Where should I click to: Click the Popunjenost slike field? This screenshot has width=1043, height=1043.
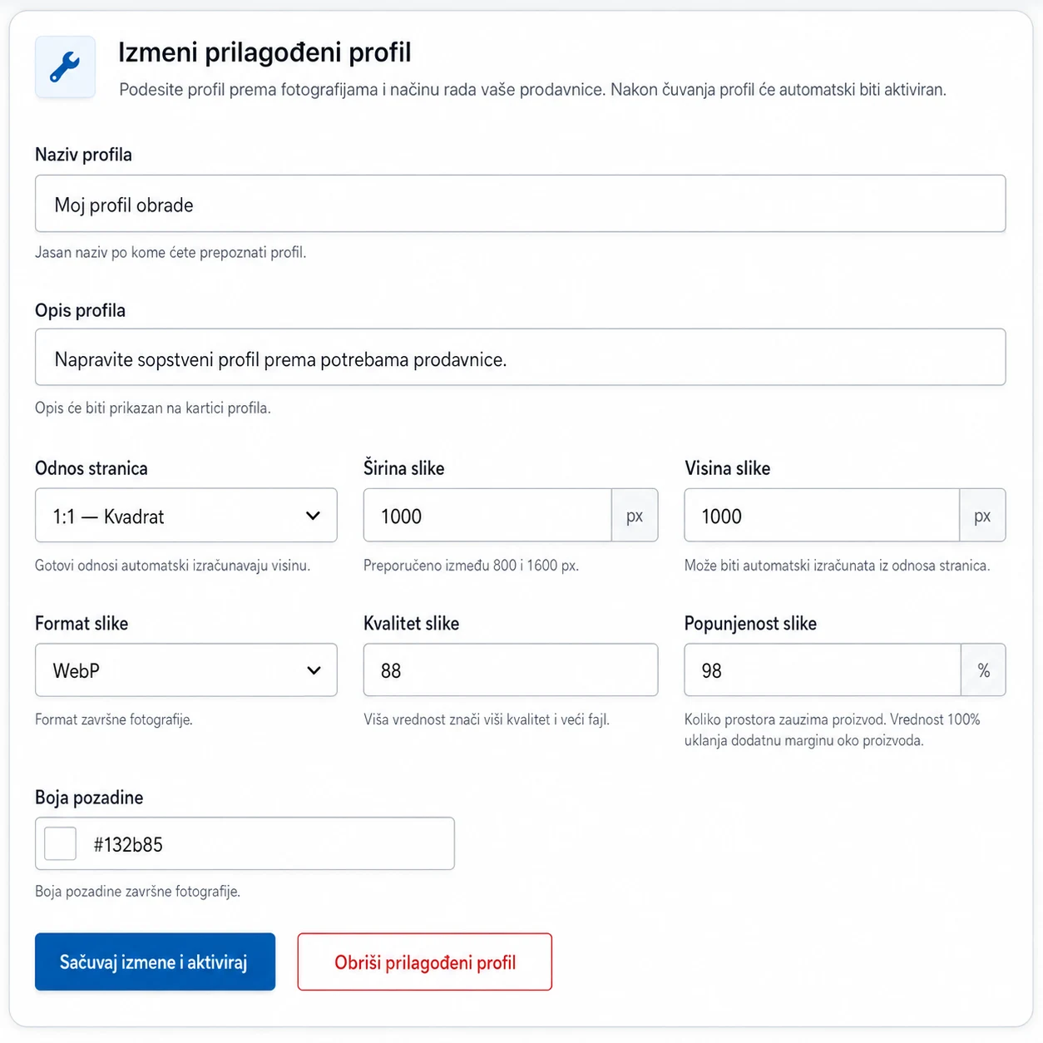point(823,670)
